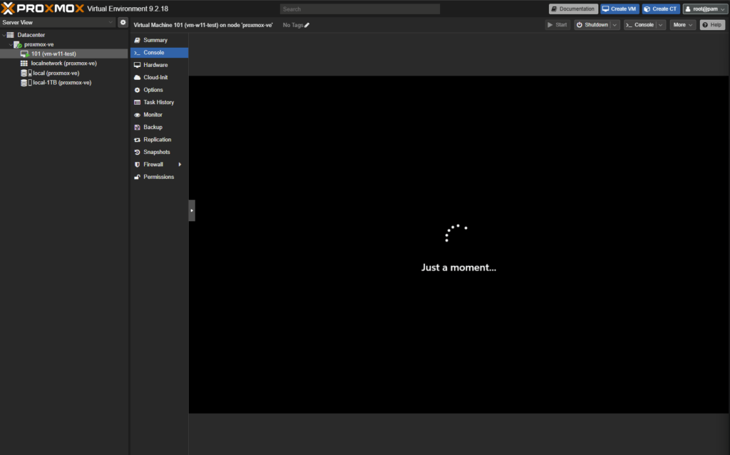The image size is (730, 455).
Task: Open the Snapshots section
Action: point(159,153)
